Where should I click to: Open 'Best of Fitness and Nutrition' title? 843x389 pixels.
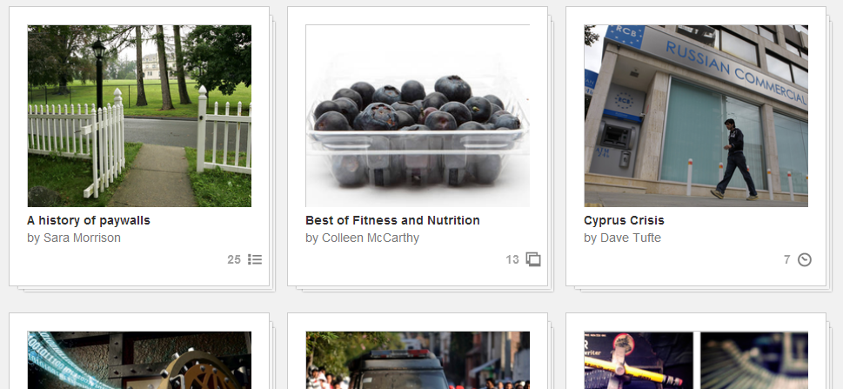(x=392, y=220)
